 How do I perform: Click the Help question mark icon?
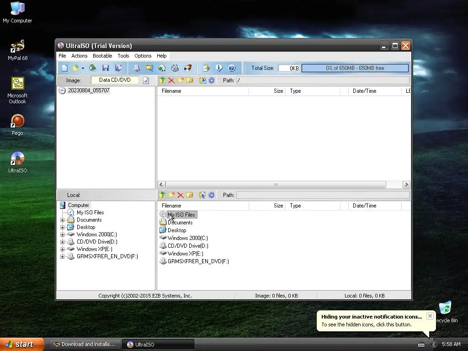(x=232, y=68)
